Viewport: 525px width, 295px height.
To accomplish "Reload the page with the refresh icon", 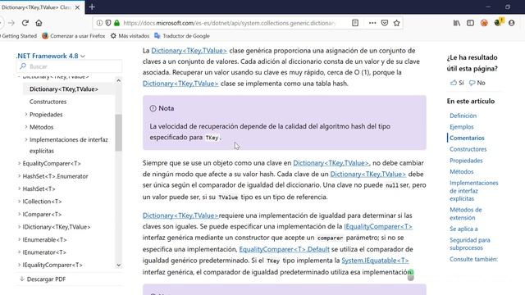I will (25, 23).
